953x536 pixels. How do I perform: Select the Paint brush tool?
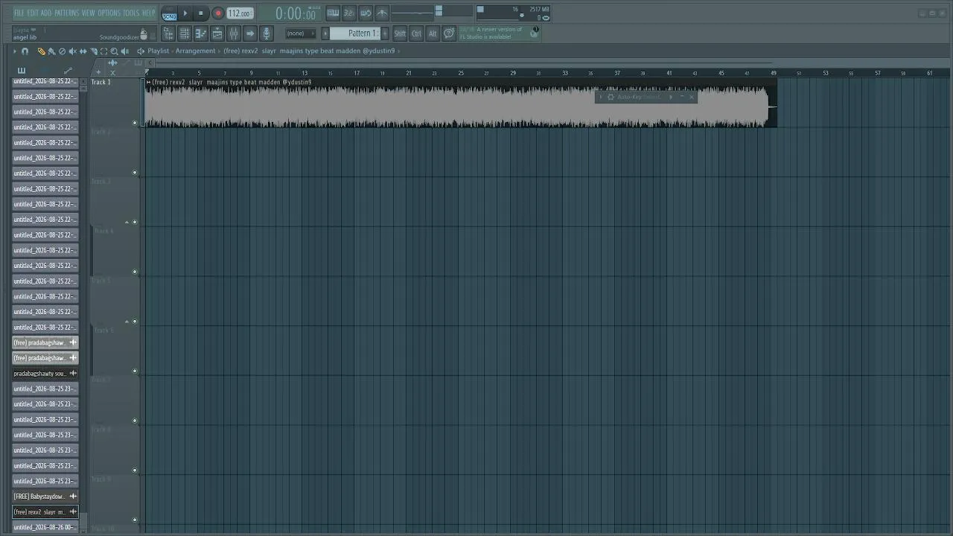(51, 51)
